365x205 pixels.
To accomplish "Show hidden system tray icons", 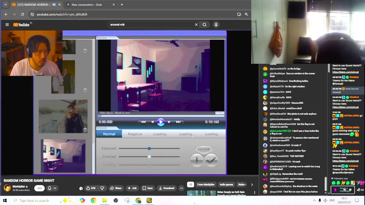I will (x=314, y=200).
